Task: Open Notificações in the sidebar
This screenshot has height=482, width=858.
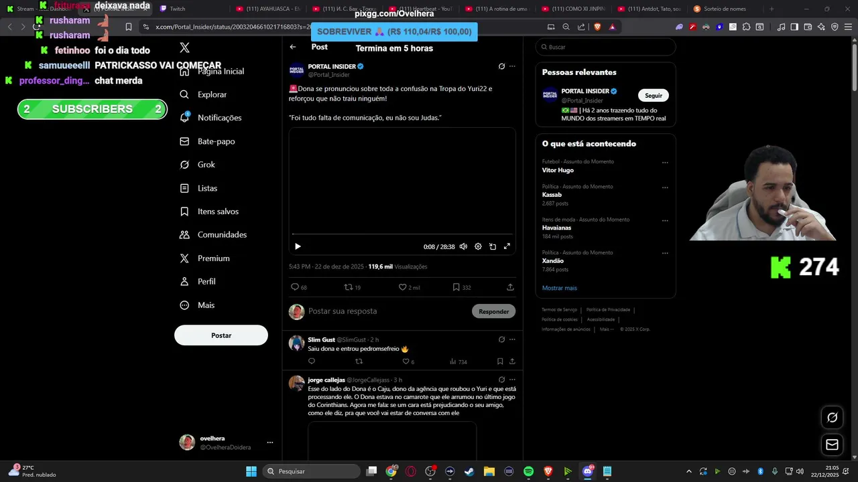Action: (x=210, y=117)
